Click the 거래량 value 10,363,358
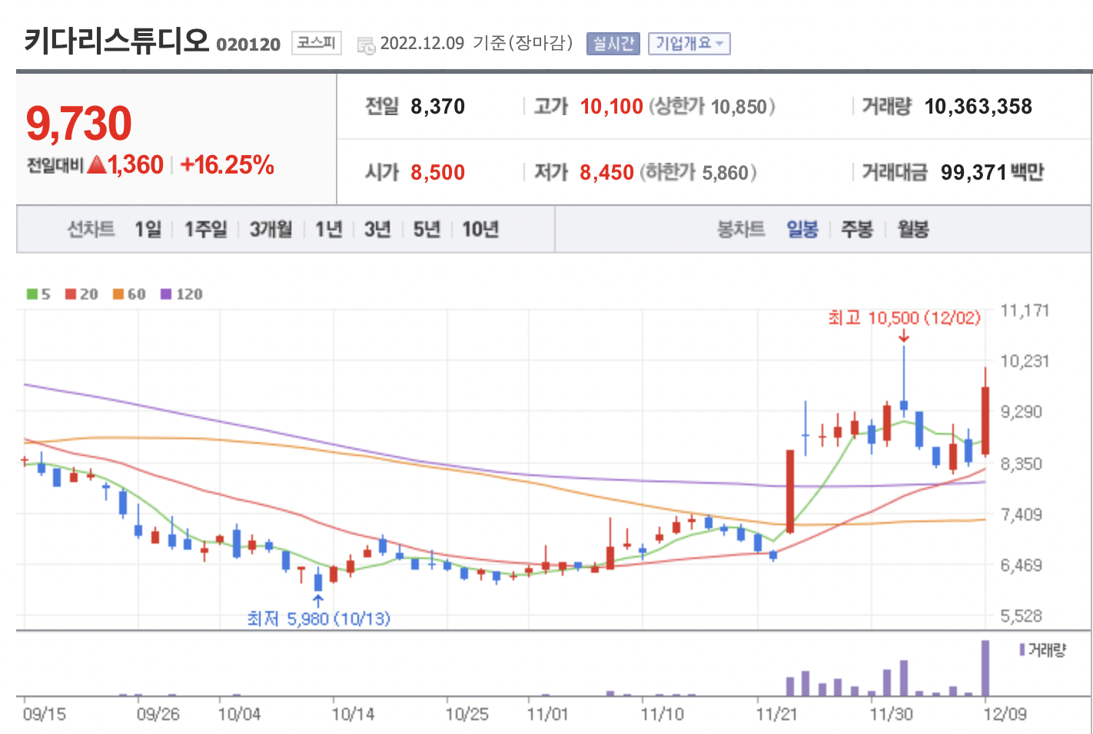This screenshot has width=1093, height=734. click(x=978, y=107)
